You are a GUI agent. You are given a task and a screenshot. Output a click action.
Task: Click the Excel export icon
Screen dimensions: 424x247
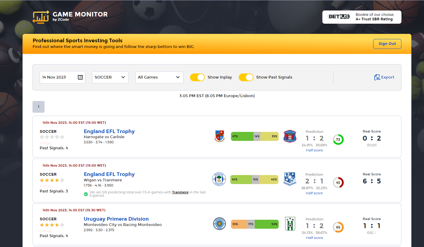pyautogui.click(x=377, y=77)
